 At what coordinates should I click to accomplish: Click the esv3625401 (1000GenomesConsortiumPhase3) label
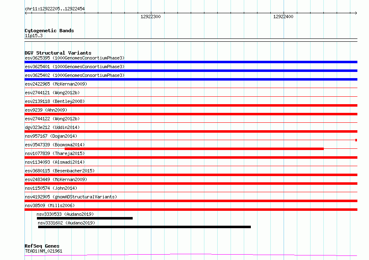point(75,67)
